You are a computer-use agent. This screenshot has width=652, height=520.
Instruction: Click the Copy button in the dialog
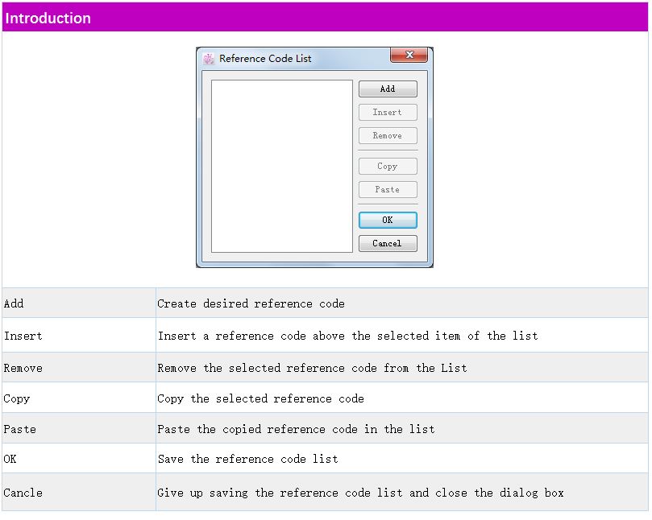tap(388, 167)
